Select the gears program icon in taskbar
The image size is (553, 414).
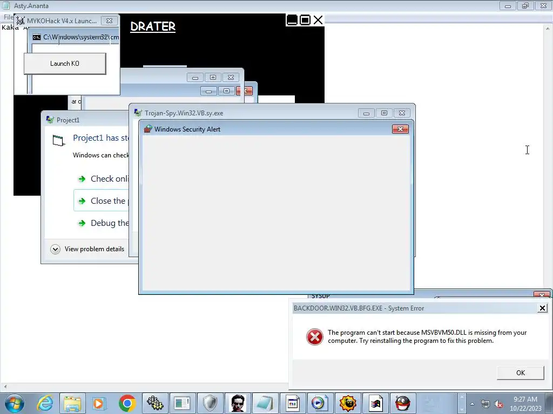155,403
